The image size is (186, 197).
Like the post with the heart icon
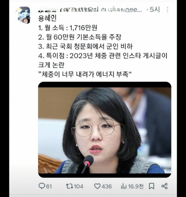(x=97, y=186)
